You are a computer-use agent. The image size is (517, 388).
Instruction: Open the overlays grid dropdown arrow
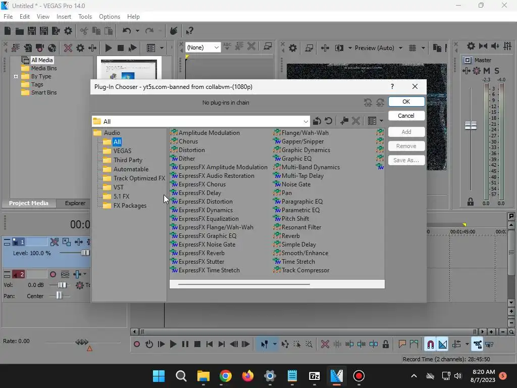click(424, 48)
